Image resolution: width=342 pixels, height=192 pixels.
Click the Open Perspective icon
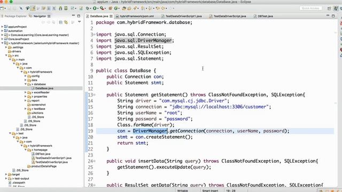coord(329,9)
